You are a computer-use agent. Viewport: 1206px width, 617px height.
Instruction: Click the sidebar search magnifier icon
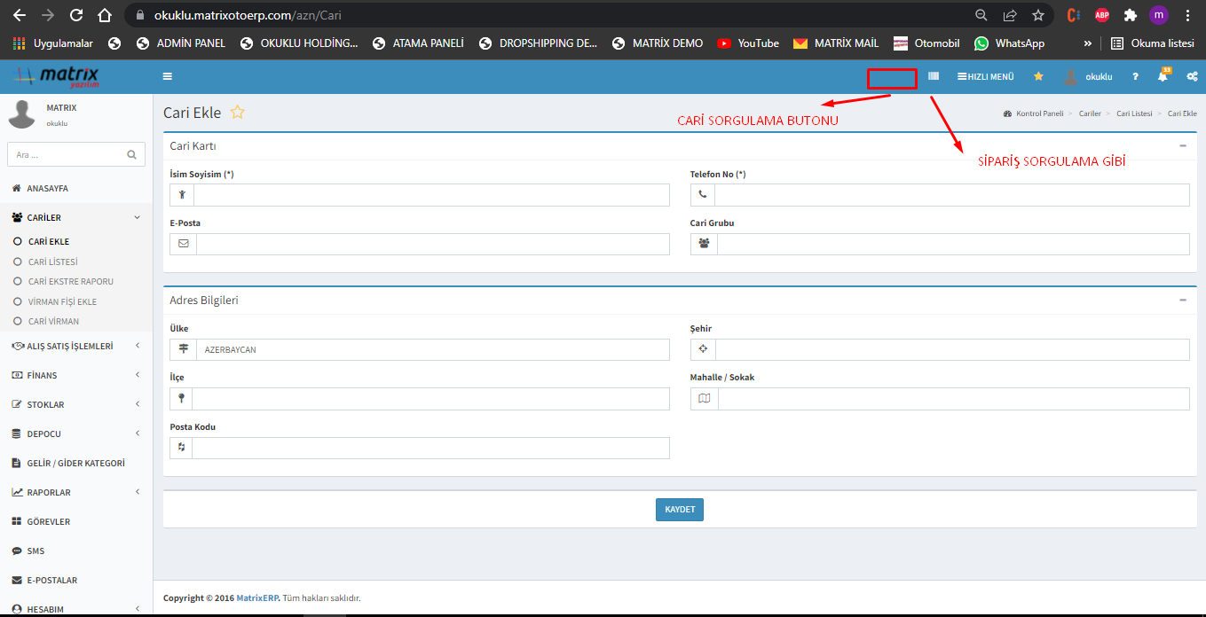pyautogui.click(x=131, y=154)
